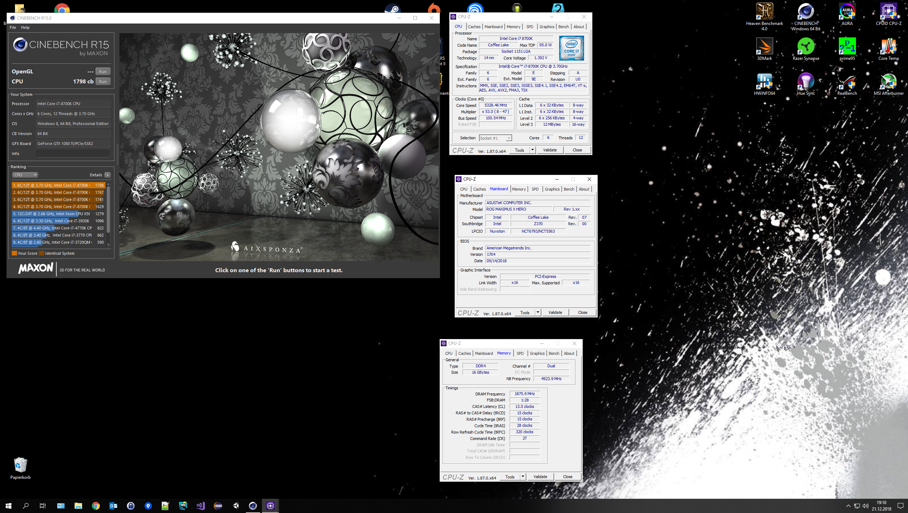Switch to the Graphics tab in the Memory CPU-Z window
Image resolution: width=908 pixels, height=513 pixels.
coord(537,353)
